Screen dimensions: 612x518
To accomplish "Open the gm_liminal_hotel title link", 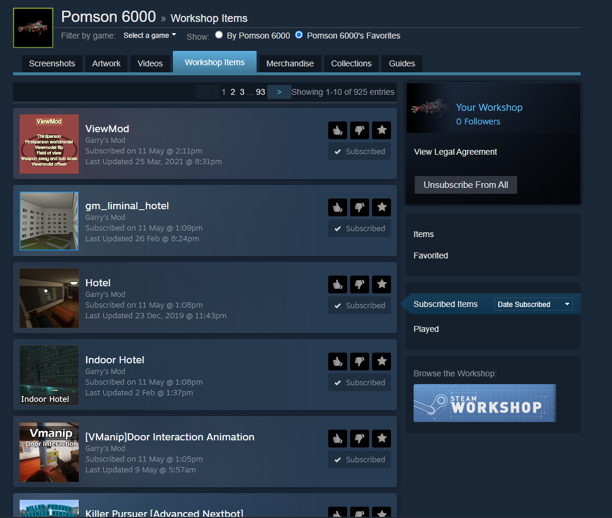I will (127, 206).
